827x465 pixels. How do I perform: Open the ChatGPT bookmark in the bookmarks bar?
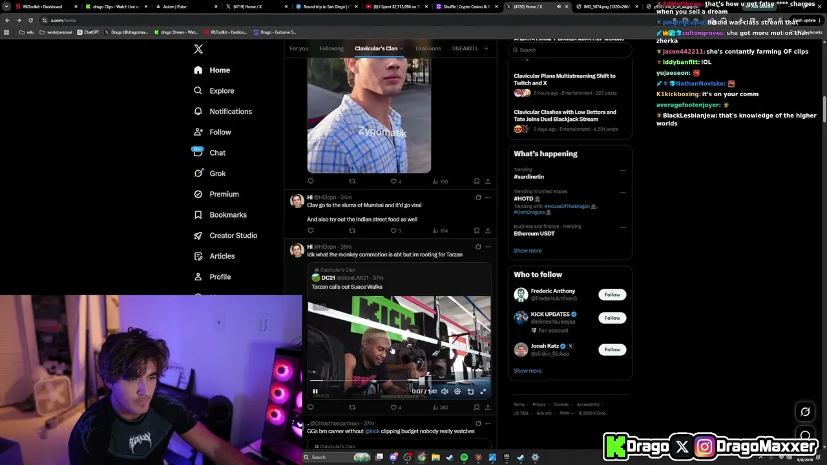(x=88, y=32)
